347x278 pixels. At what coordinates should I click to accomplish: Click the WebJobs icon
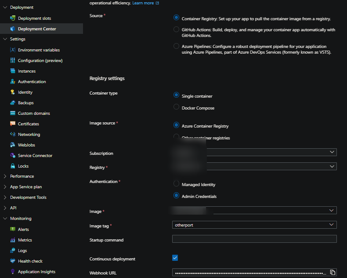pyautogui.click(x=13, y=145)
